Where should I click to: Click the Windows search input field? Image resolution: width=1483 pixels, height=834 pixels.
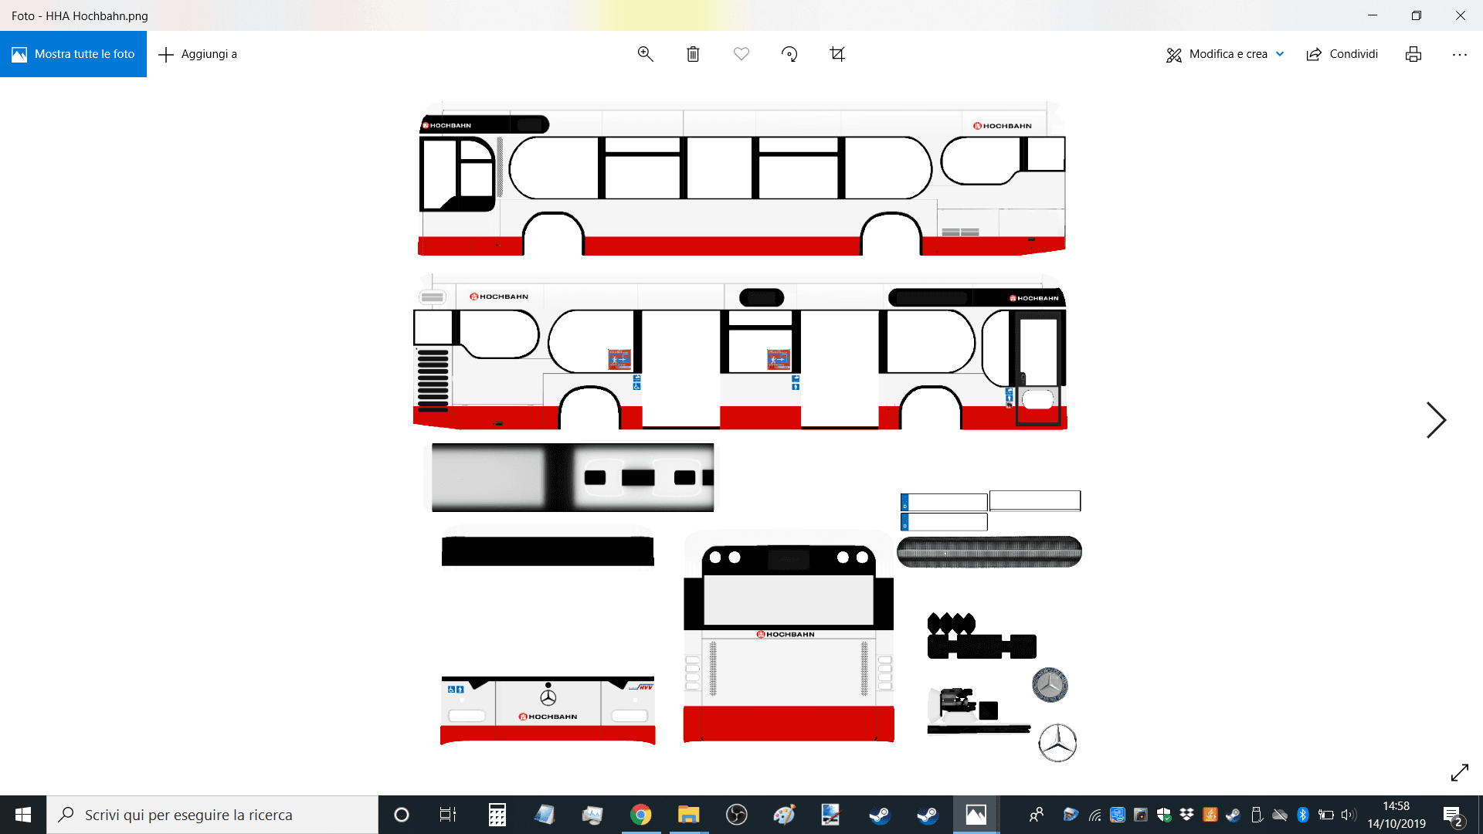point(212,815)
